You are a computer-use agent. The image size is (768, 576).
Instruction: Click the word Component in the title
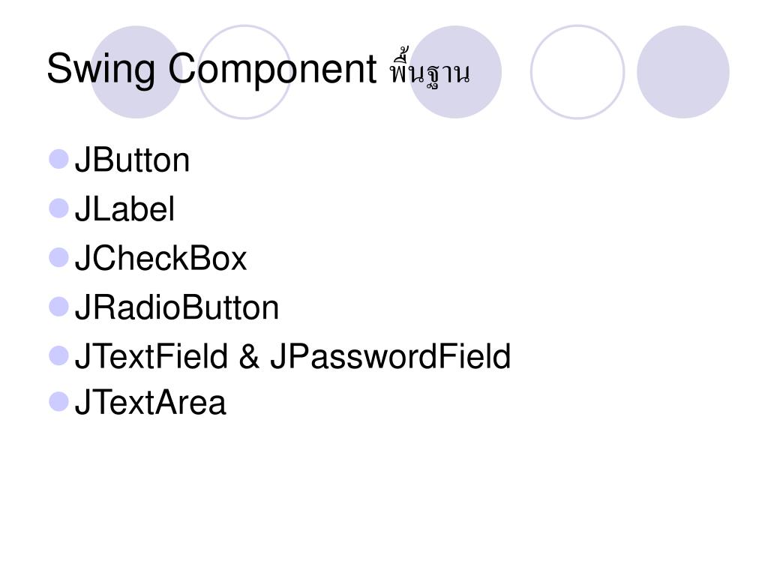[272, 70]
